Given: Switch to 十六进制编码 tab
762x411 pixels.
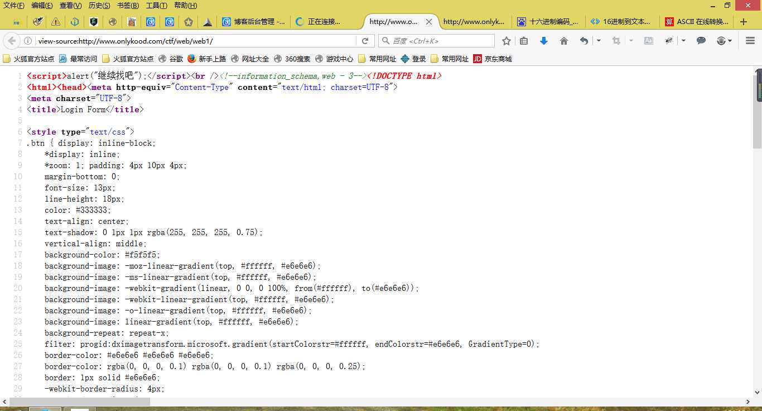Looking at the screenshot, I should (x=548, y=22).
